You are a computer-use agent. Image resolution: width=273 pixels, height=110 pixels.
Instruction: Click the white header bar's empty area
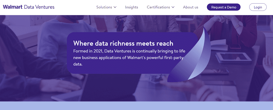point(74,7)
